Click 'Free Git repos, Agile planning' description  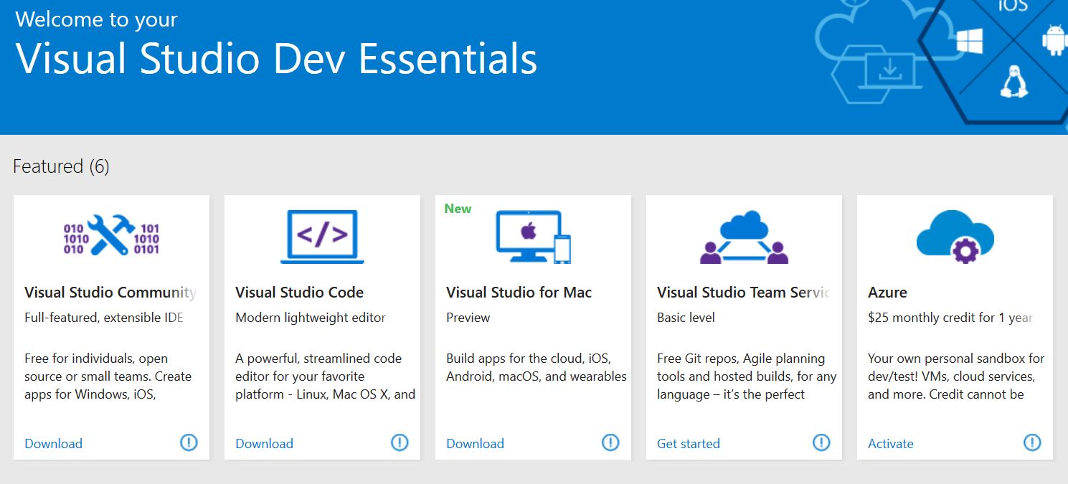coord(747,376)
